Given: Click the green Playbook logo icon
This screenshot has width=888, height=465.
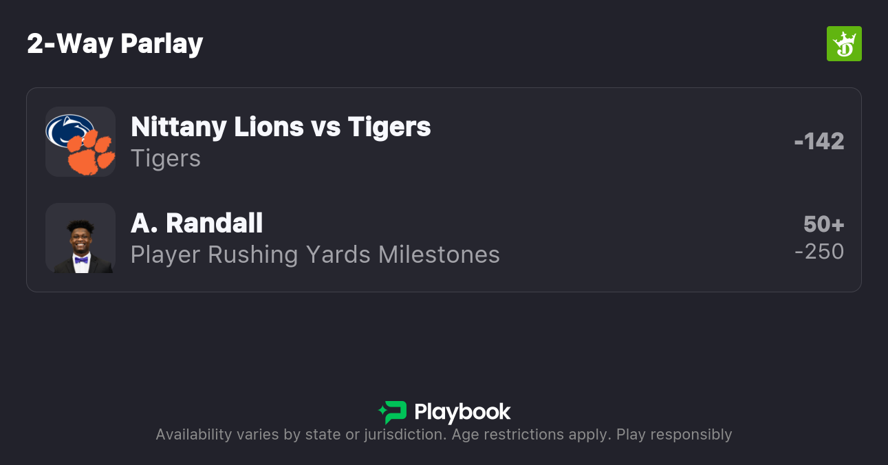Looking at the screenshot, I should coord(392,412).
